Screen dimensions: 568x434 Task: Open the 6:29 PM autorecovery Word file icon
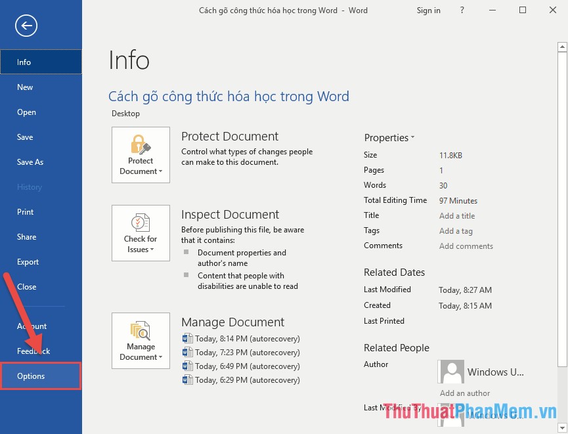point(187,380)
